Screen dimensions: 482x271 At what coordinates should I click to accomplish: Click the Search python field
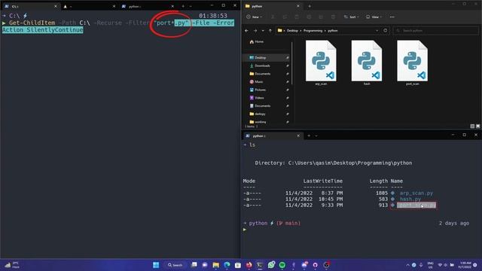click(x=436, y=30)
